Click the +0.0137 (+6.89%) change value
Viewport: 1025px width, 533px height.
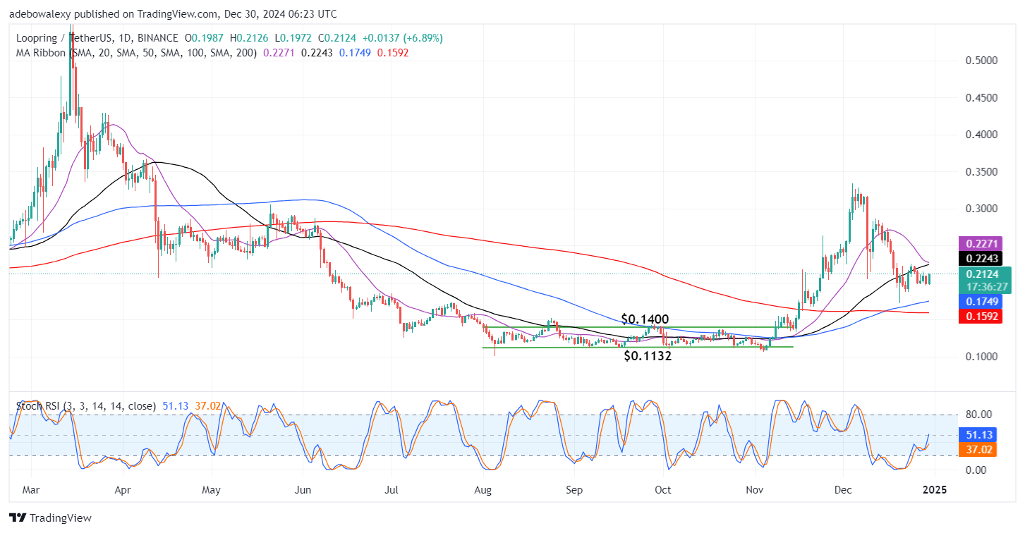point(404,38)
